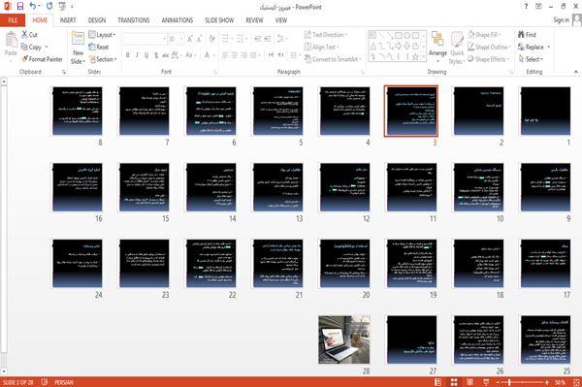Toggle right text alignment

pos(243,55)
